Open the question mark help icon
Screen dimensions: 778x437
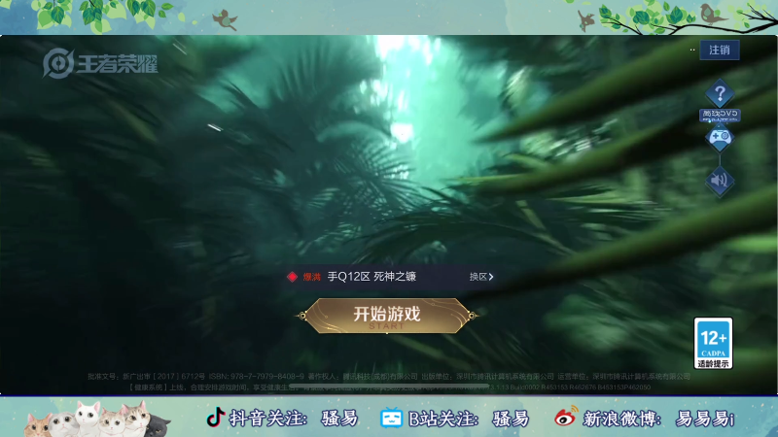tap(720, 93)
